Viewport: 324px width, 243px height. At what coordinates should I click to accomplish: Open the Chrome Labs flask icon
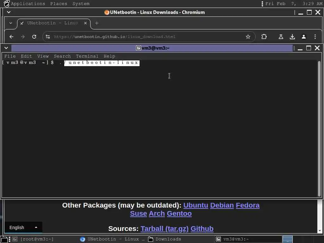click(x=281, y=37)
